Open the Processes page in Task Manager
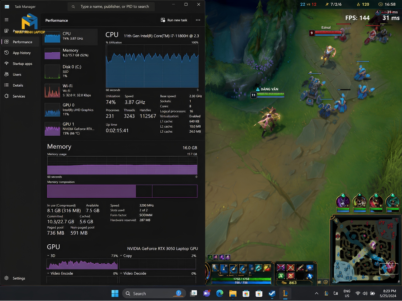The image size is (402, 301). pyautogui.click(x=20, y=31)
